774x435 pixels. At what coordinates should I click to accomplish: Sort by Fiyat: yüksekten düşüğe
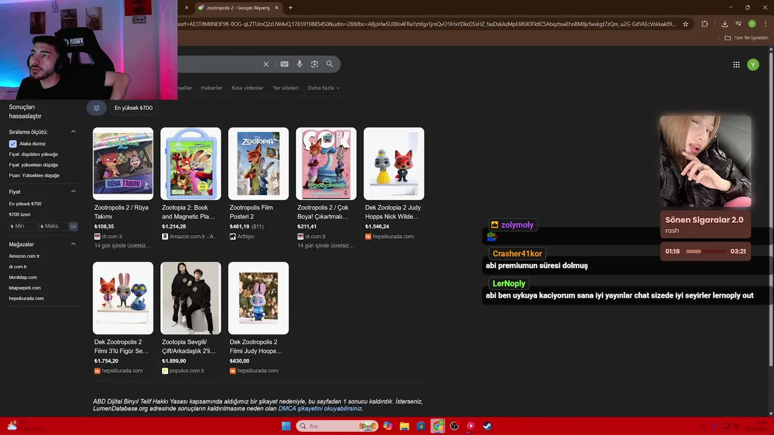tap(33, 165)
